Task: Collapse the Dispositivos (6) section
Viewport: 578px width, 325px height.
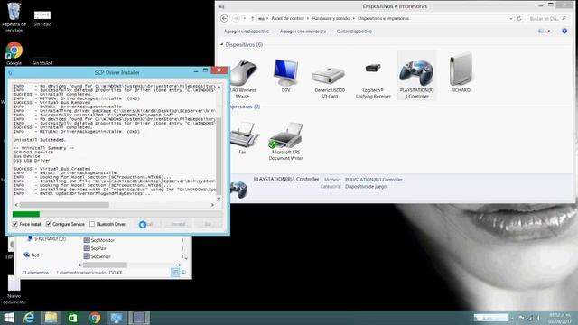Action: pyautogui.click(x=222, y=44)
